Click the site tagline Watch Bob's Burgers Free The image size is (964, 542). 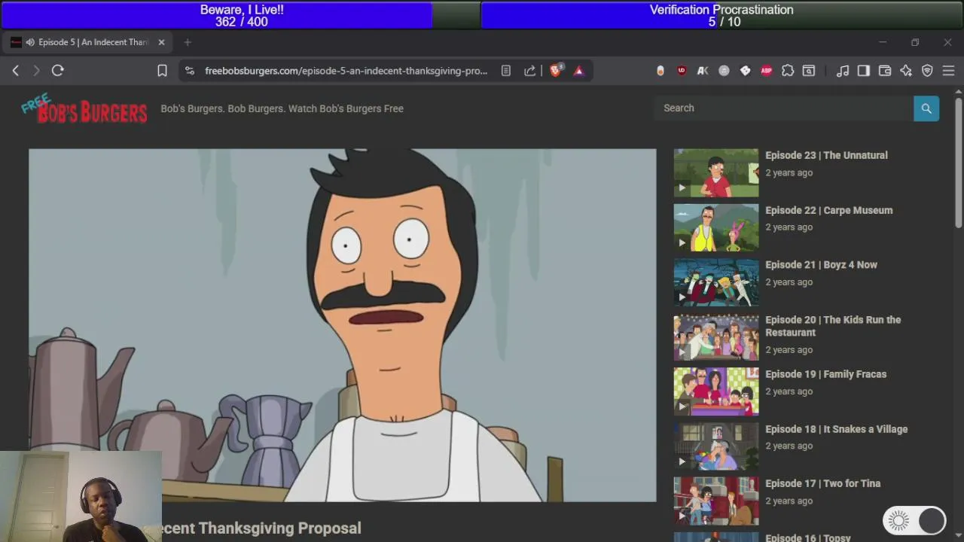coord(282,108)
